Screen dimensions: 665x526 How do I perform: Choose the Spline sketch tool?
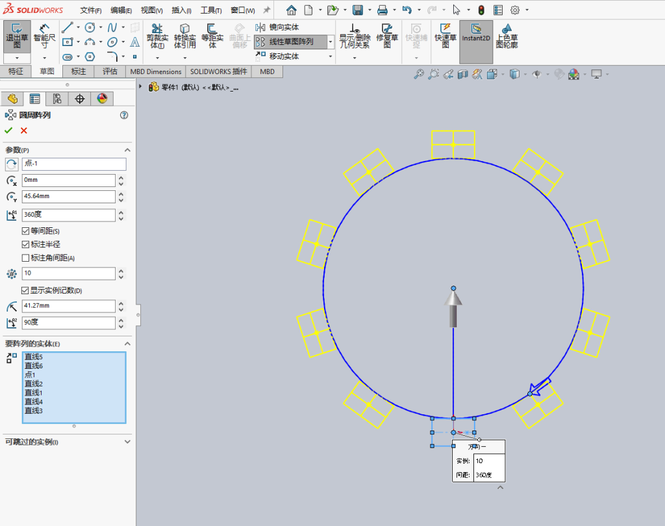pyautogui.click(x=112, y=27)
